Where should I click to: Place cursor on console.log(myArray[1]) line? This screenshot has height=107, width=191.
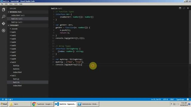tap(69, 64)
